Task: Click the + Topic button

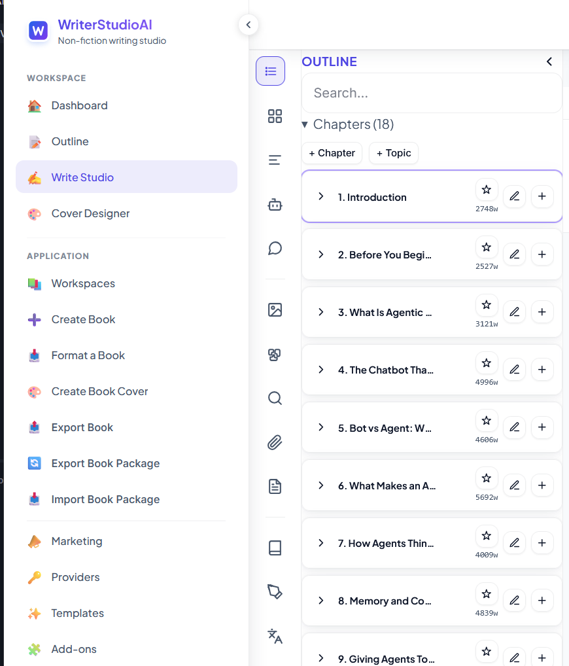Action: coord(394,153)
